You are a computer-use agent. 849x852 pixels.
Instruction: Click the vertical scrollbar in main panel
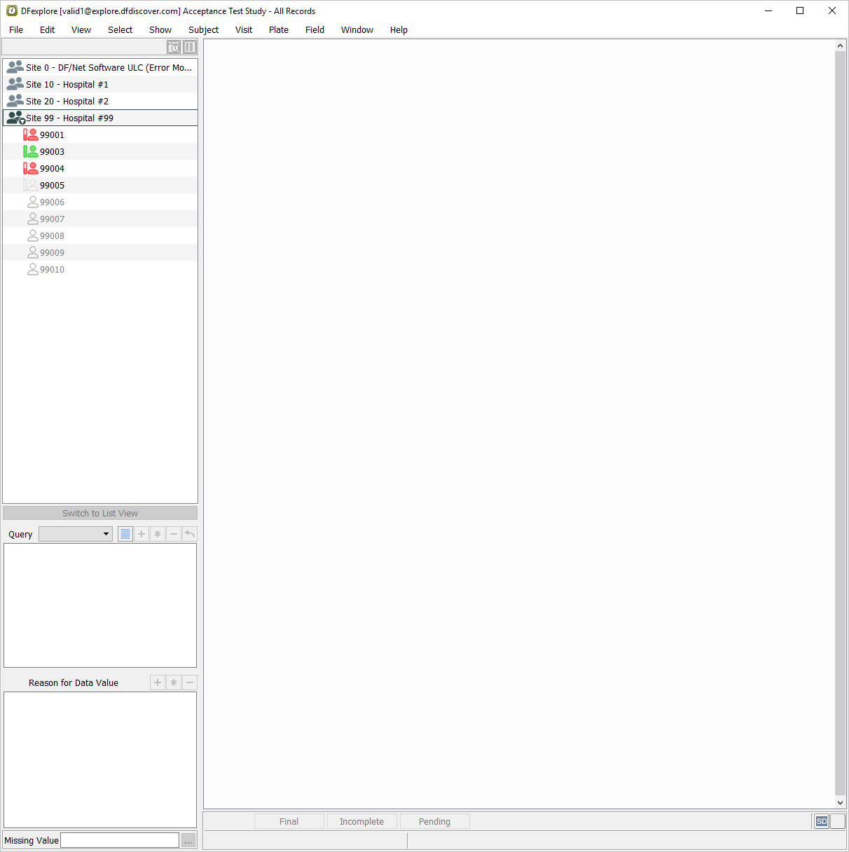click(840, 420)
